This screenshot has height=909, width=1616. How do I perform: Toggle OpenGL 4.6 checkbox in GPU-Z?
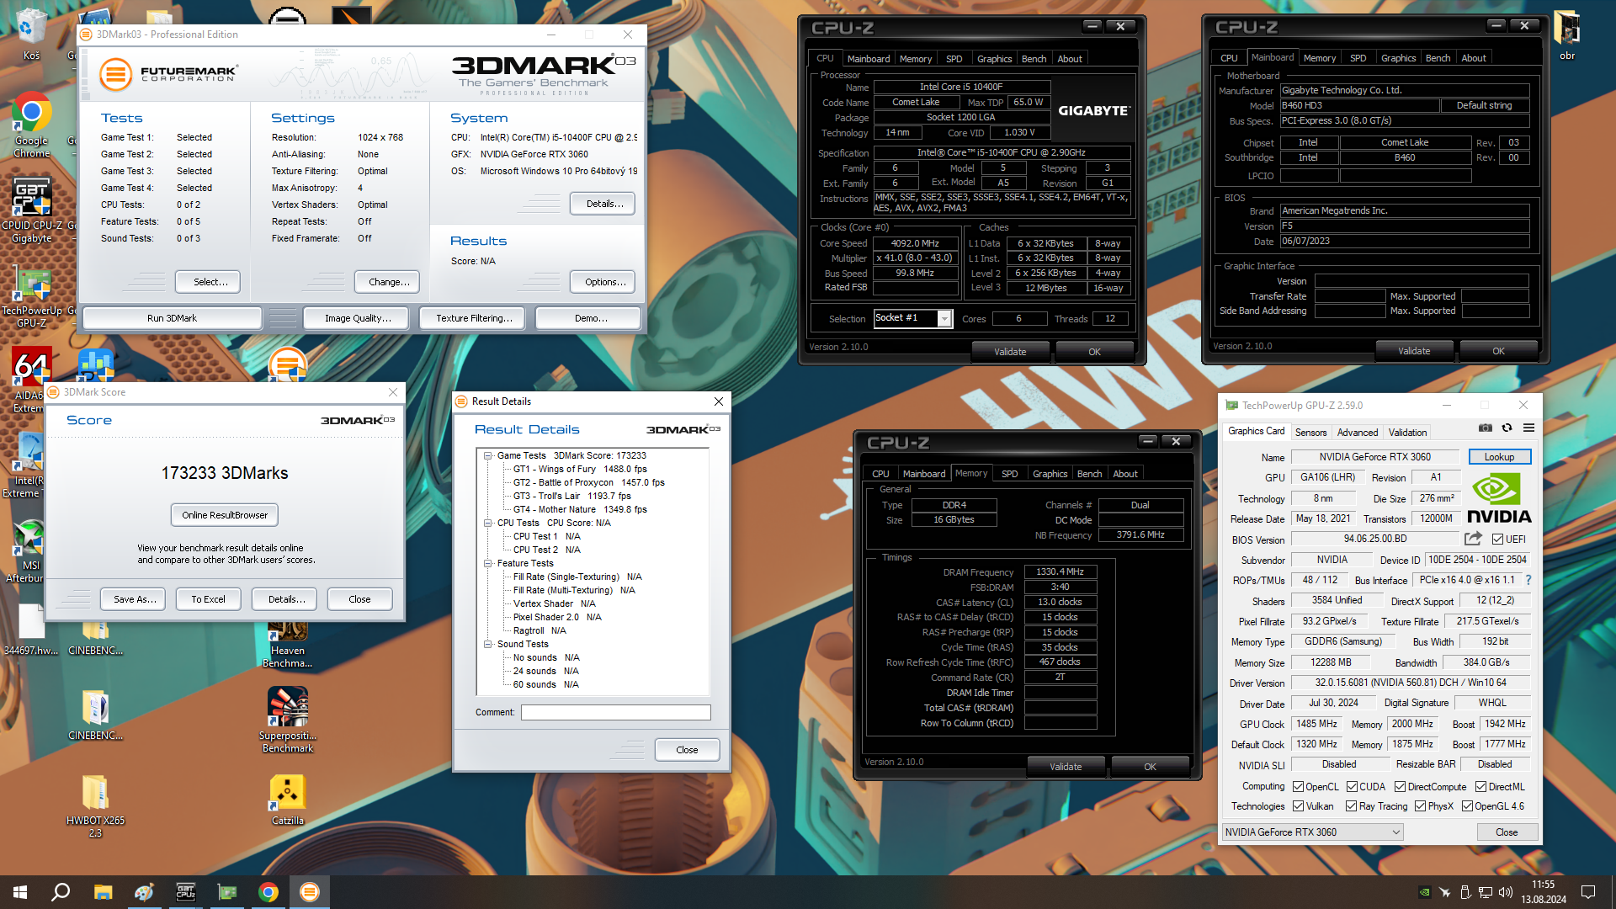pyautogui.click(x=1467, y=806)
